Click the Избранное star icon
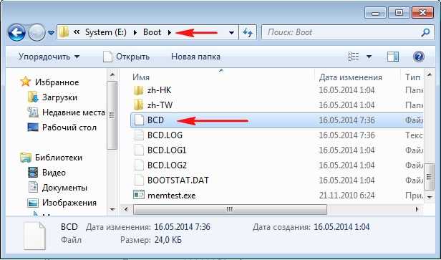Image resolution: width=441 pixels, height=260 pixels. (x=25, y=82)
